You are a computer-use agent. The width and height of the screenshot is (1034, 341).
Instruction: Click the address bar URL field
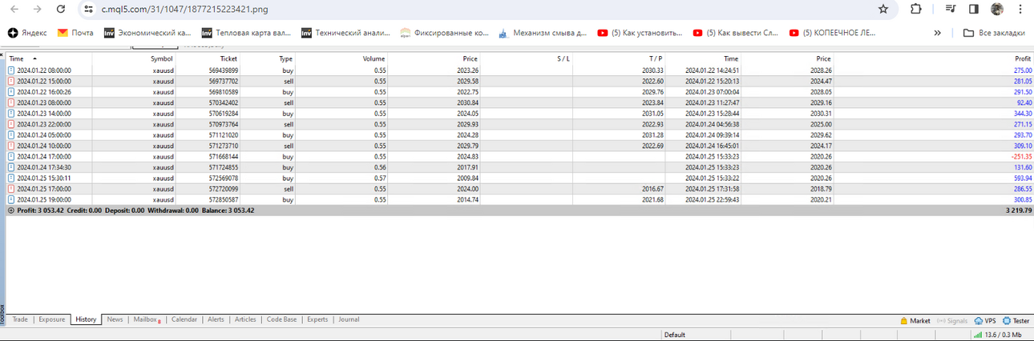481,9
